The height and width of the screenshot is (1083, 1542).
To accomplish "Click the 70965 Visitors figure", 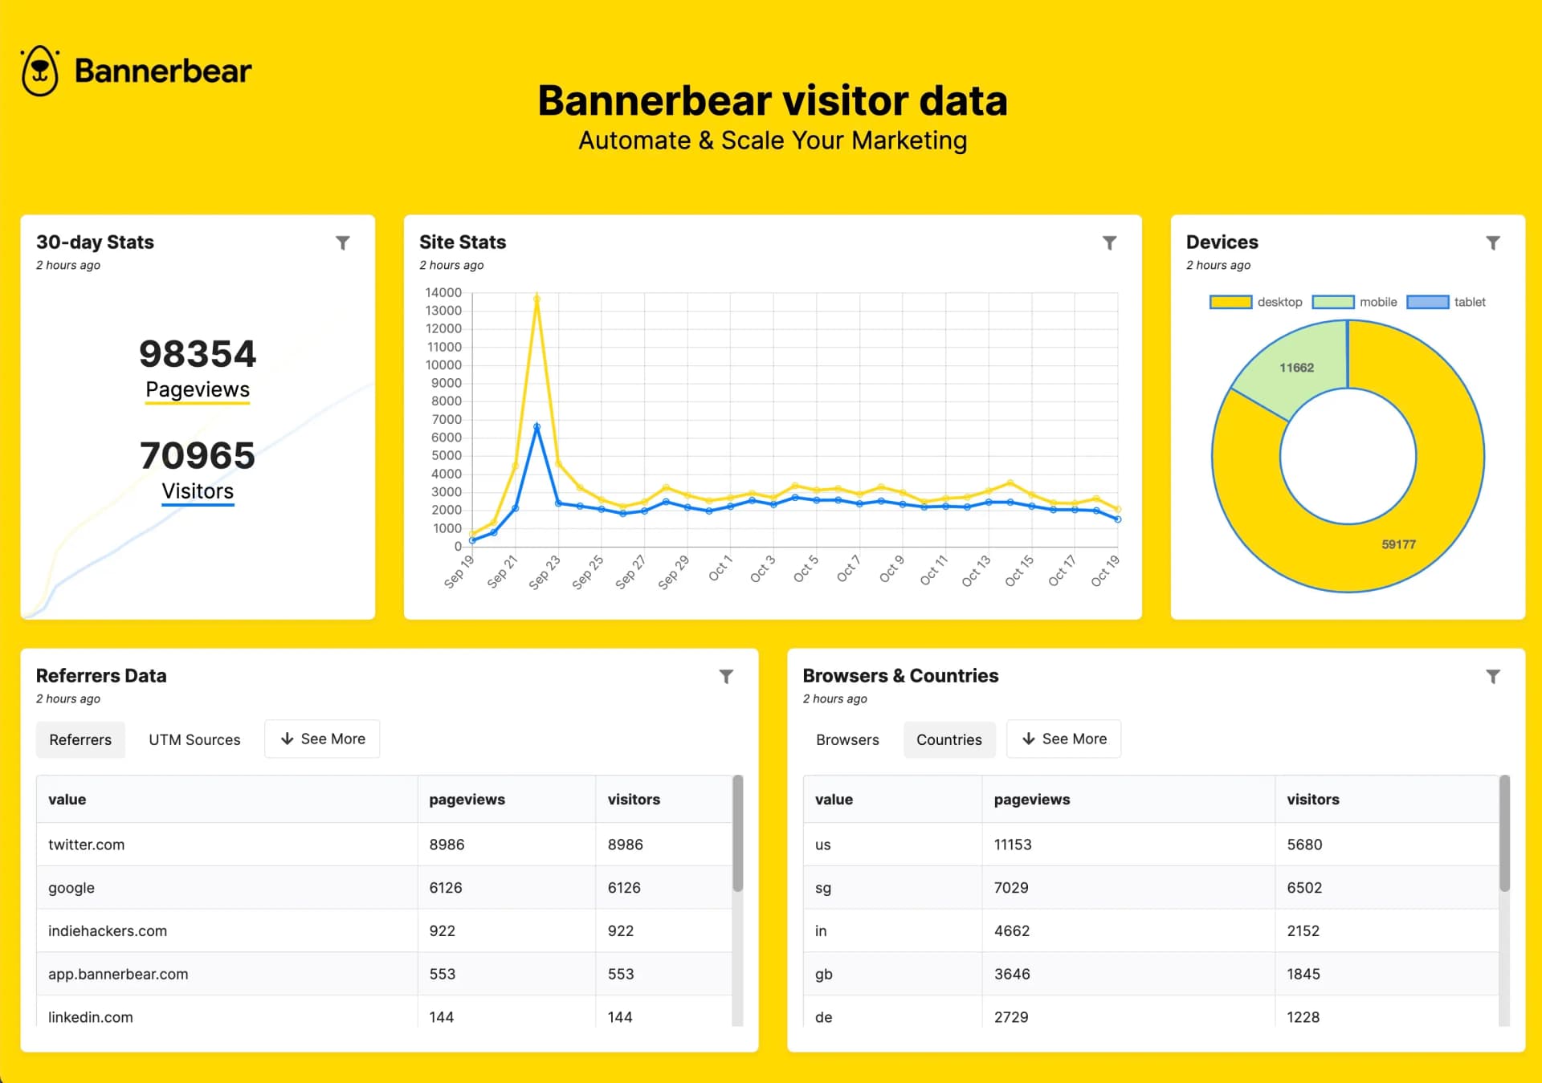I will [198, 455].
